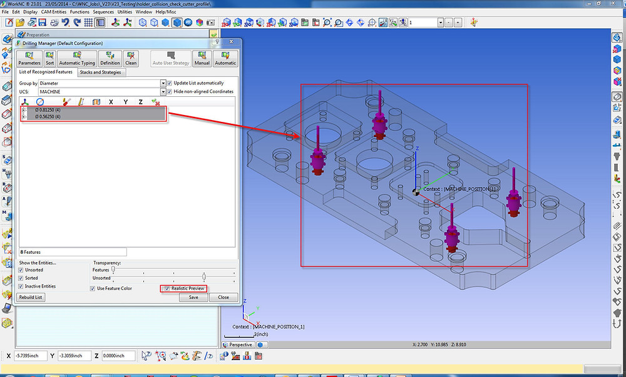Disable the Realistic Preview checkbox
The height and width of the screenshot is (377, 626).
point(167,288)
